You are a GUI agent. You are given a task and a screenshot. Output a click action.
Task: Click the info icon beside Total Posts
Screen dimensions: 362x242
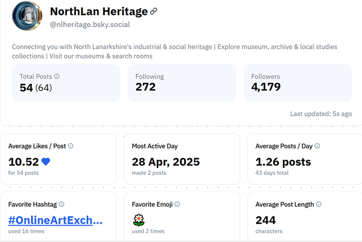click(57, 76)
